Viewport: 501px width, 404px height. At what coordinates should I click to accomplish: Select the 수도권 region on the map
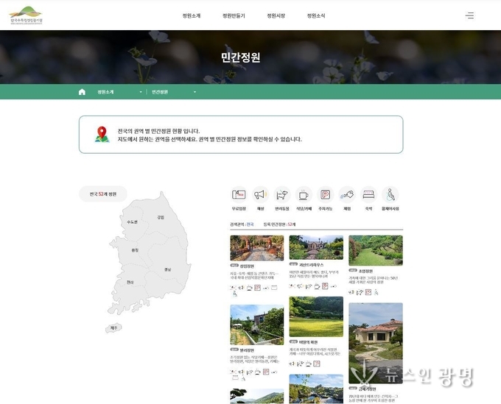[x=132, y=222]
